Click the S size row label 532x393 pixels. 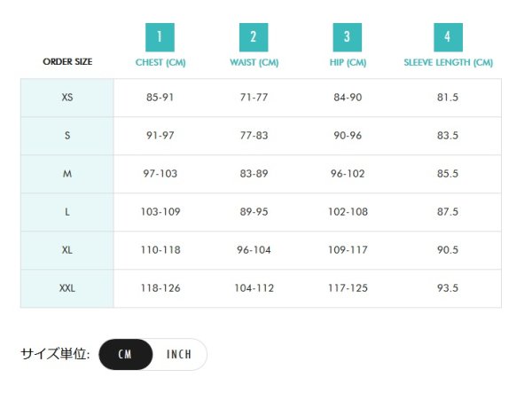tap(67, 136)
